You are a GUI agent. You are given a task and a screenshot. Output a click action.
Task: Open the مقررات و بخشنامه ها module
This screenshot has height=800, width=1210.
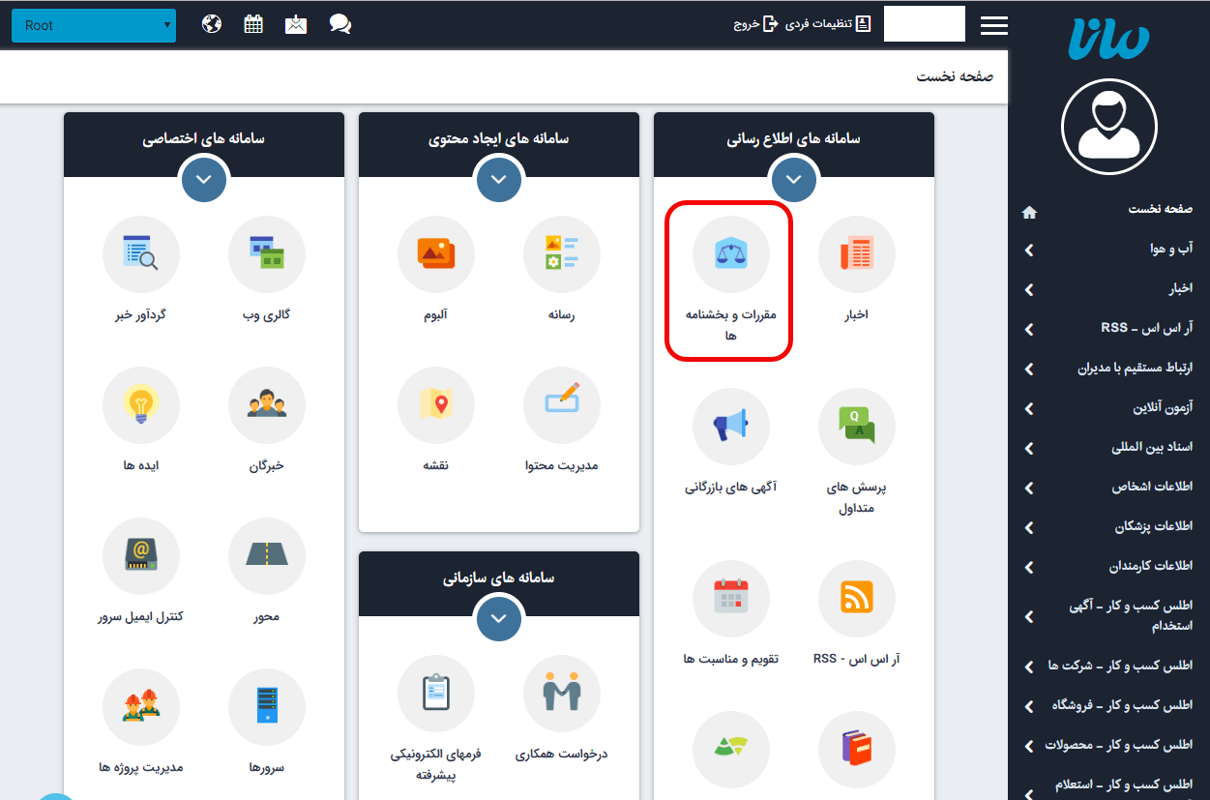(x=728, y=254)
